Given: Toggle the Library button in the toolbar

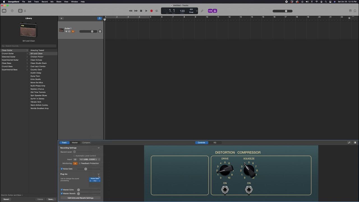Looking at the screenshot, I should (4, 11).
